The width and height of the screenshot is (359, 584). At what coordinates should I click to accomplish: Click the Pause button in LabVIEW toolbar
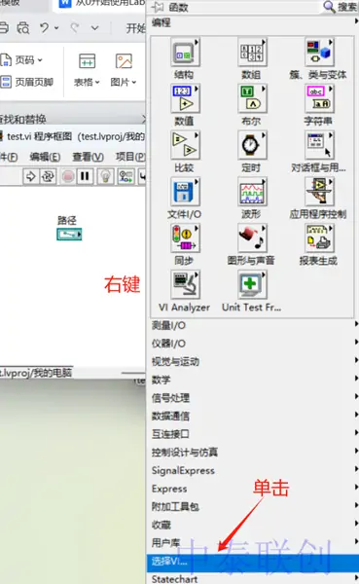click(86, 176)
